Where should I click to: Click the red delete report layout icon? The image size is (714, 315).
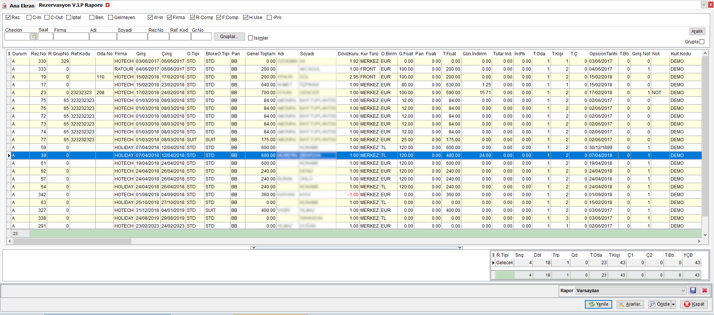point(705,290)
